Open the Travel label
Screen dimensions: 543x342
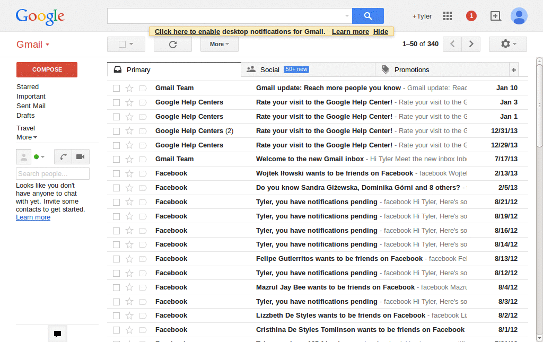25,128
